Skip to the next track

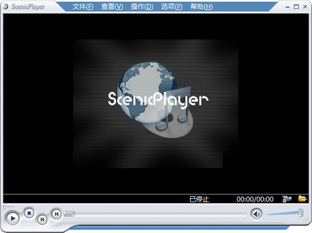(x=57, y=214)
